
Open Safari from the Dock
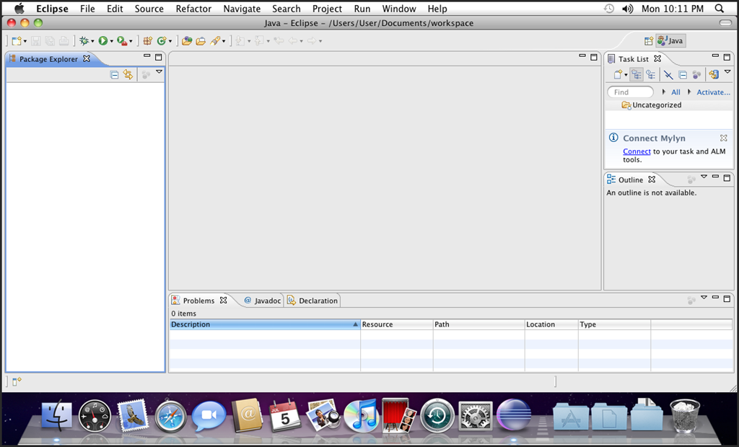pyautogui.click(x=170, y=417)
